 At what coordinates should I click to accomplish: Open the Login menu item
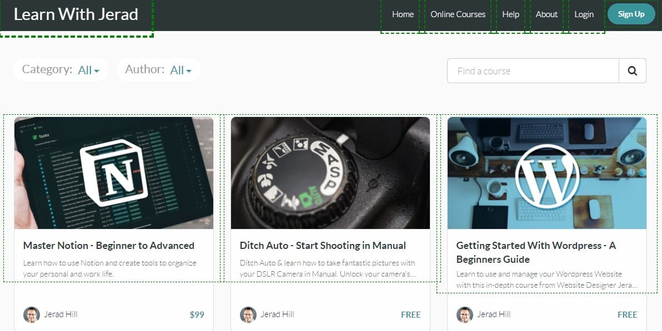pos(584,14)
